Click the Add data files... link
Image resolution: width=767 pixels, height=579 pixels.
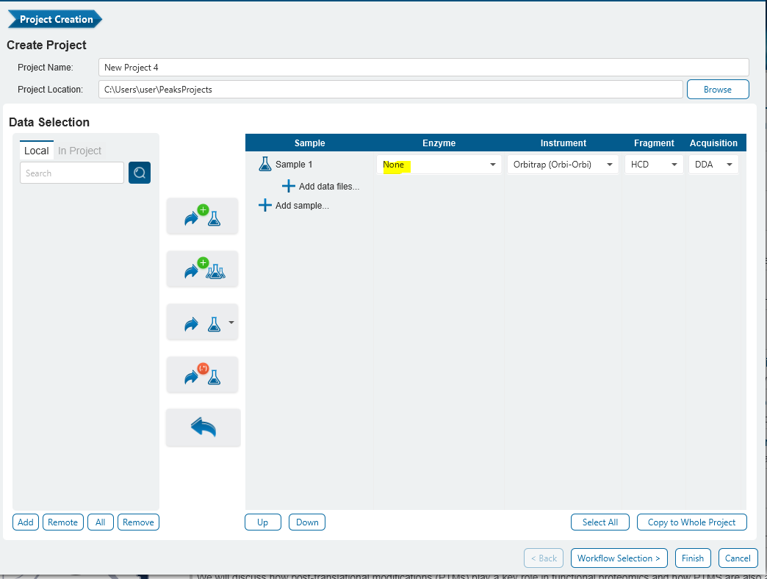point(328,187)
